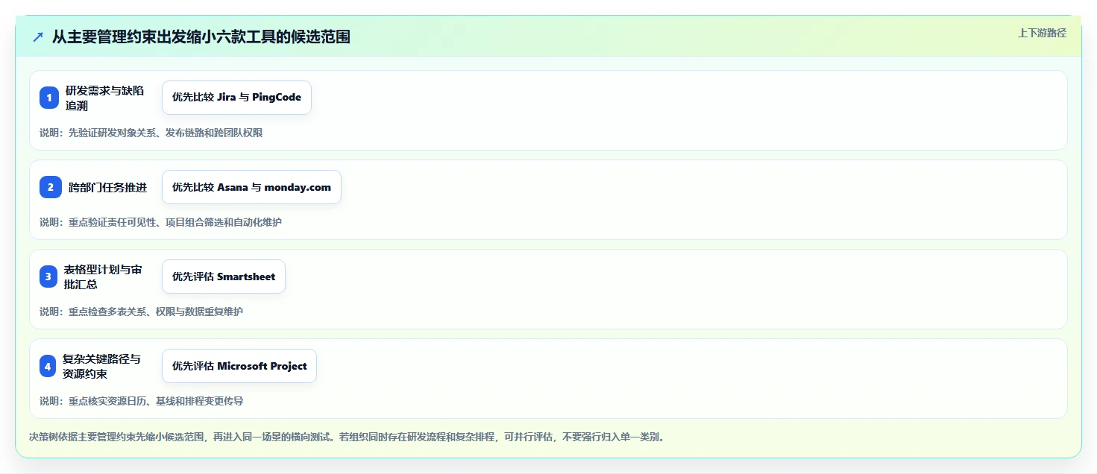This screenshot has height=474, width=1097.
Task: Click the label 研发需求与缺陷追溯
Action: click(x=105, y=98)
